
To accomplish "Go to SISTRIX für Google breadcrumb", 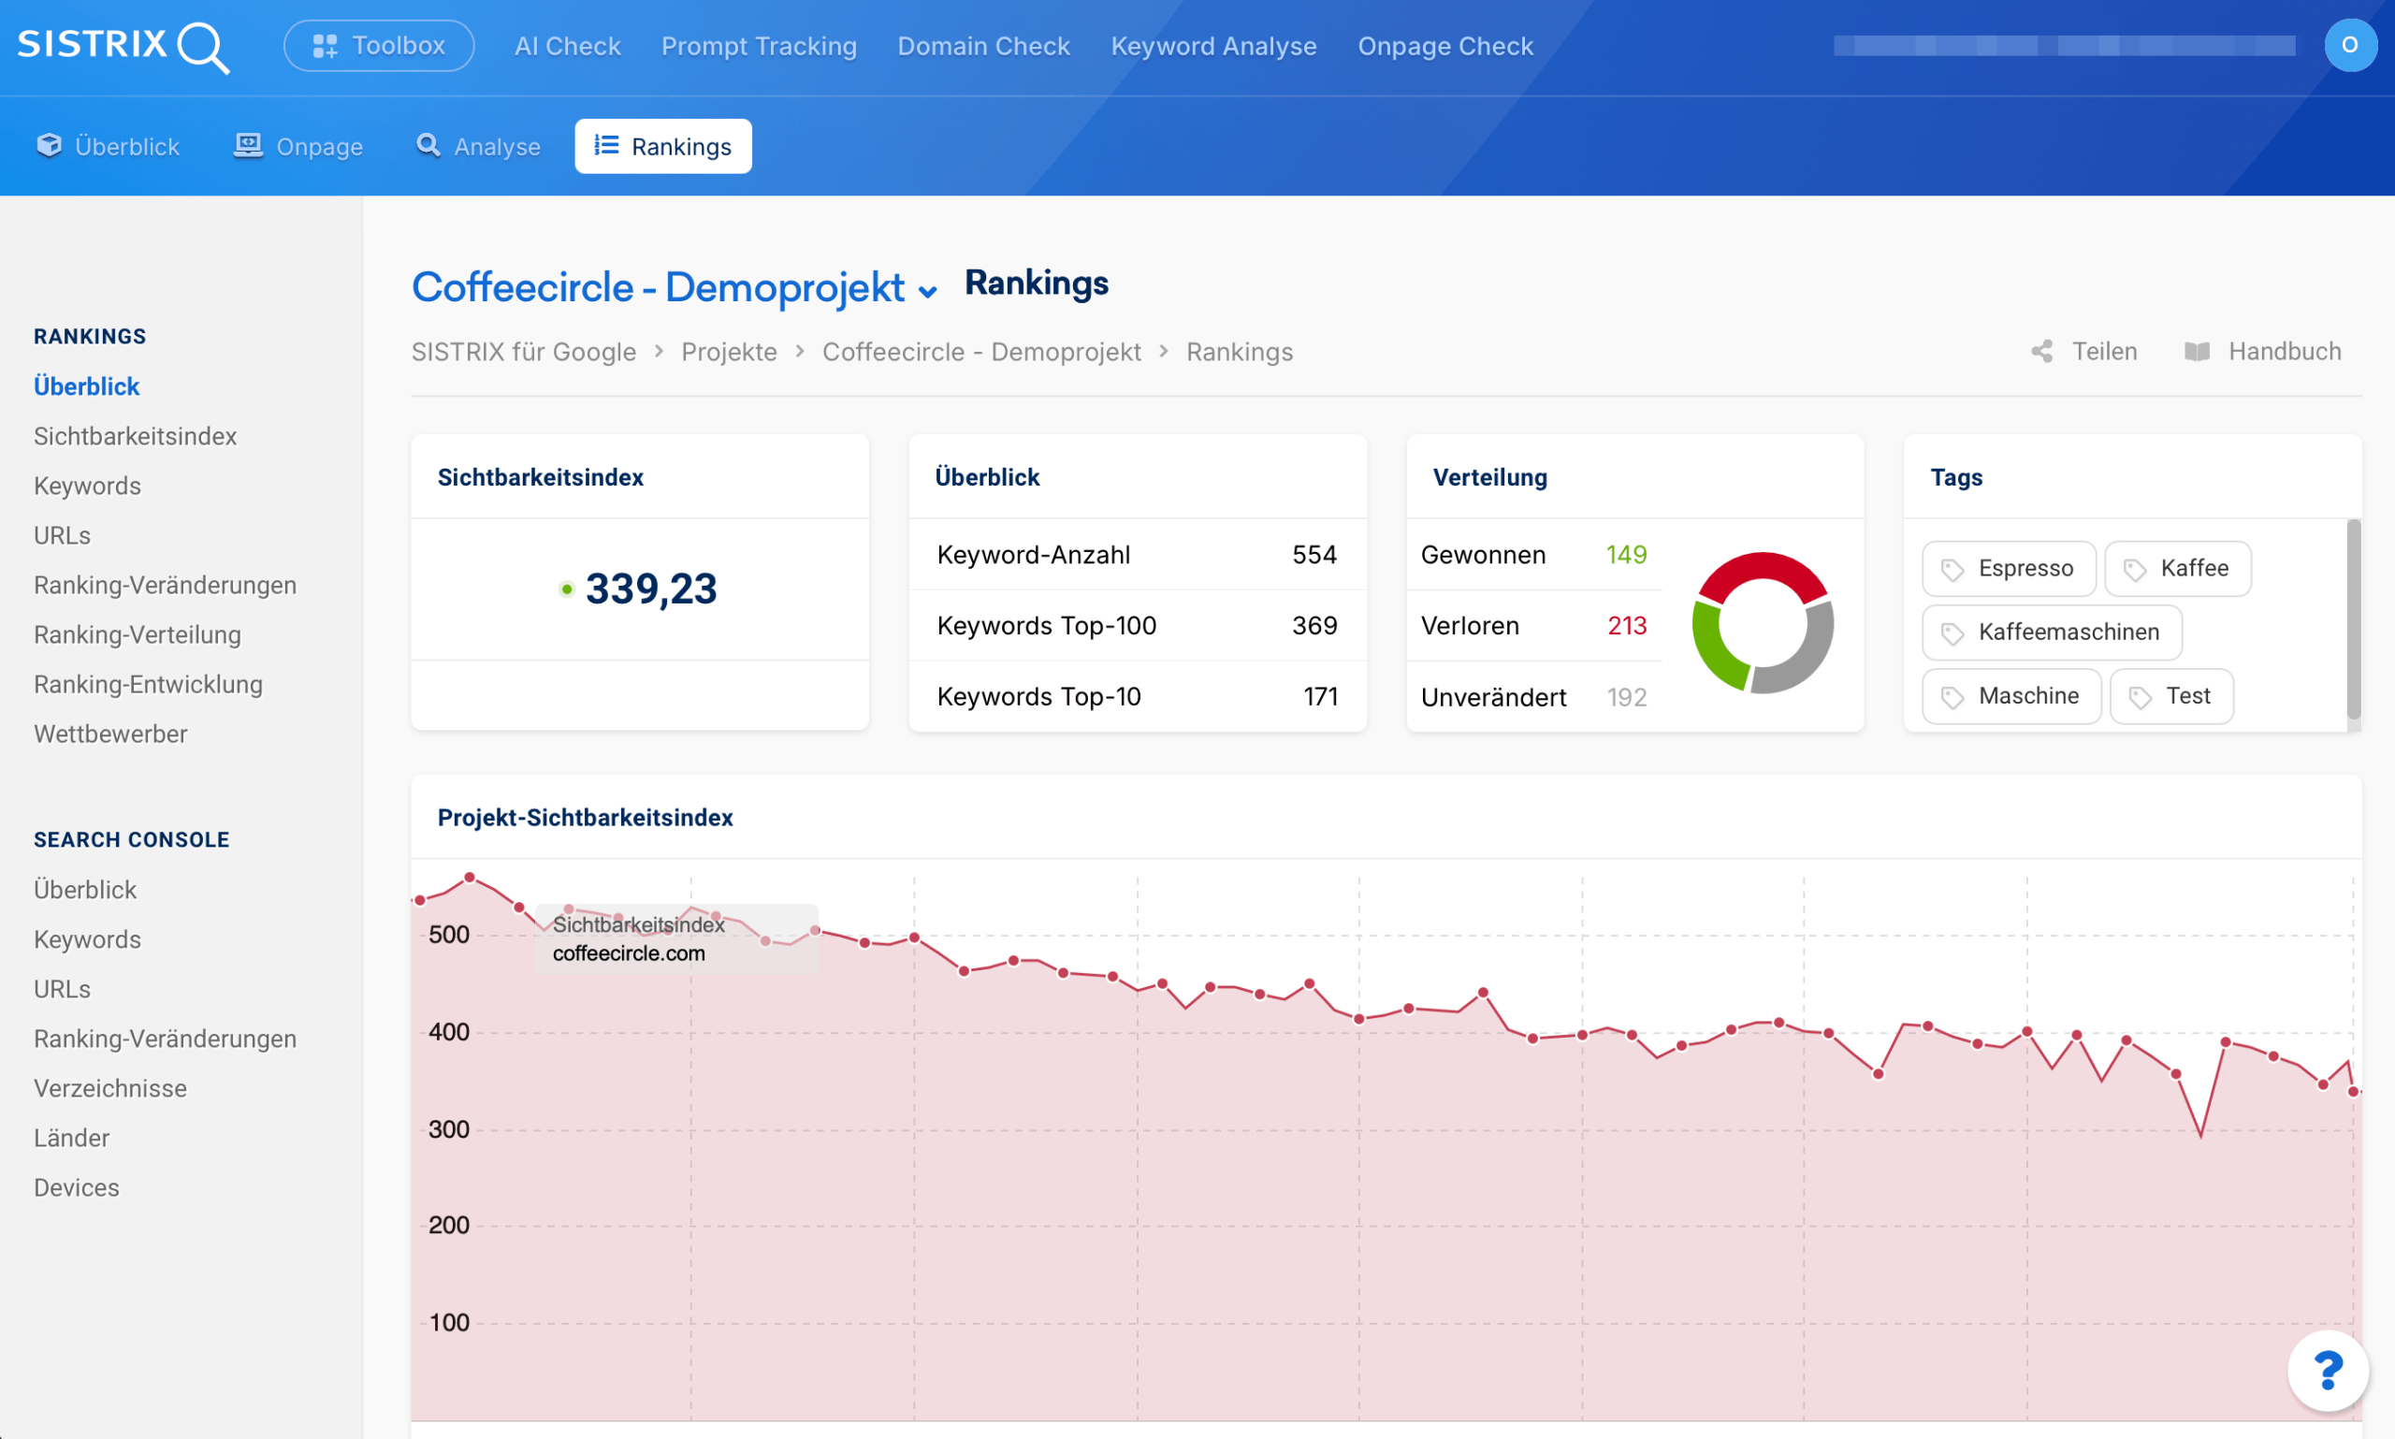I will [x=524, y=352].
